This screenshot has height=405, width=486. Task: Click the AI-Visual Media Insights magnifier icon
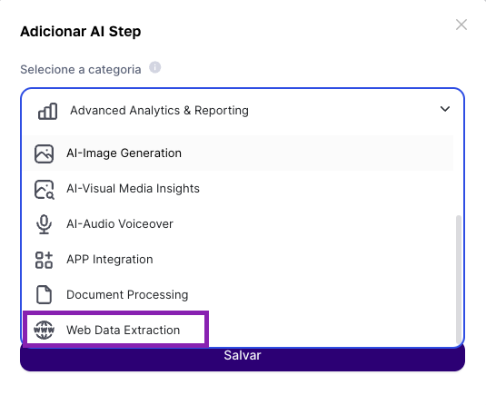[44, 189]
